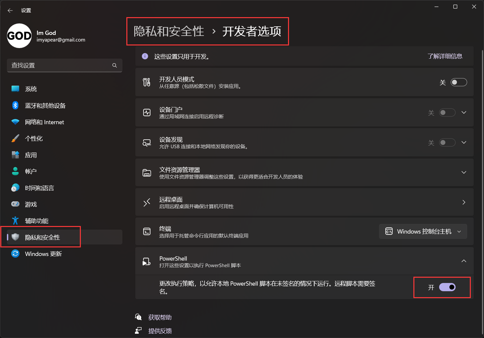The width and height of the screenshot is (484, 338).
Task: Disable the PowerShell execution policy toggle
Action: 447,287
